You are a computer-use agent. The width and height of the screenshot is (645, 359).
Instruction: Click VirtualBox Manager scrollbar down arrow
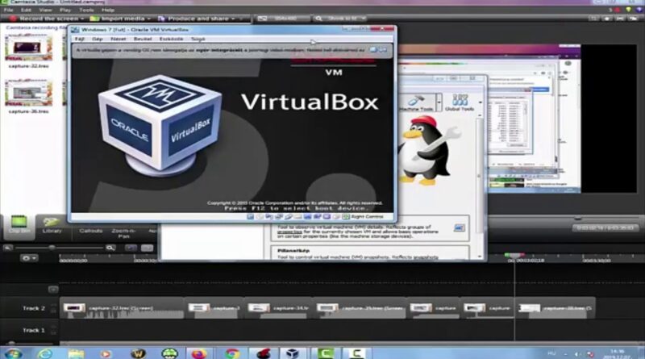(x=480, y=257)
